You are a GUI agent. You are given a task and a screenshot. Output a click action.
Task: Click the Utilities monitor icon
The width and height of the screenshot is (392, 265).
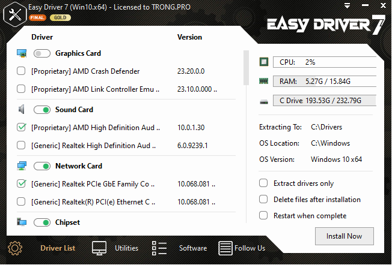pyautogui.click(x=99, y=248)
